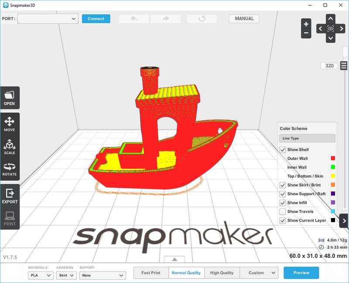Click the Connect button
Image resolution: width=349 pixels, height=283 pixels.
coord(96,19)
